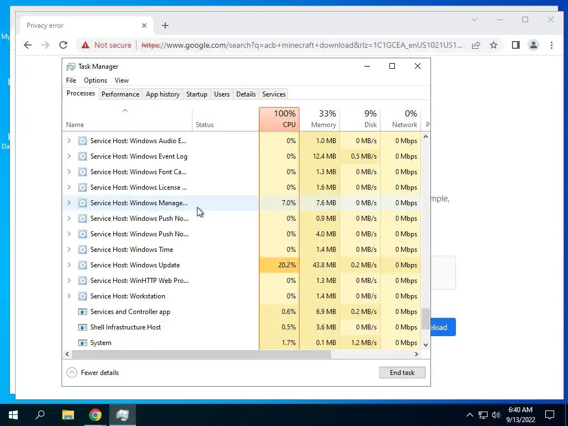Expand Service Host: Windows Time
The width and height of the screenshot is (568, 426).
(x=69, y=250)
